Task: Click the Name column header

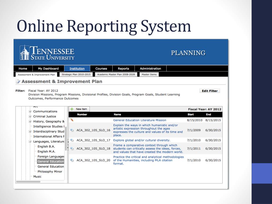Action: [117, 114]
